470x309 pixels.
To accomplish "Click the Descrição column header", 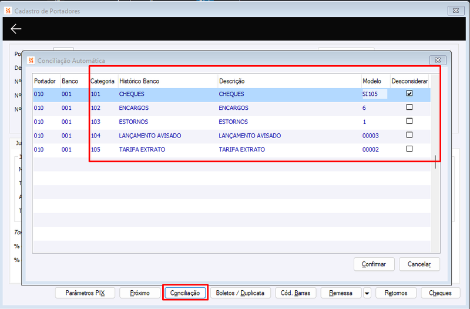I will point(290,81).
